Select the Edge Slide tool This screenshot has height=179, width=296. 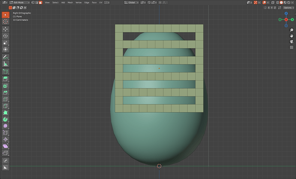[x=6, y=133]
